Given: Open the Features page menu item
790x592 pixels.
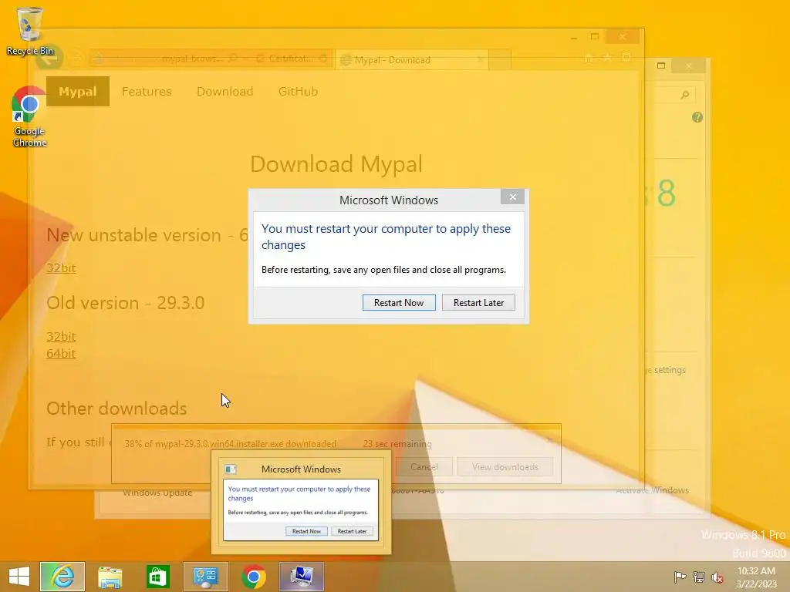Looking at the screenshot, I should (x=147, y=91).
